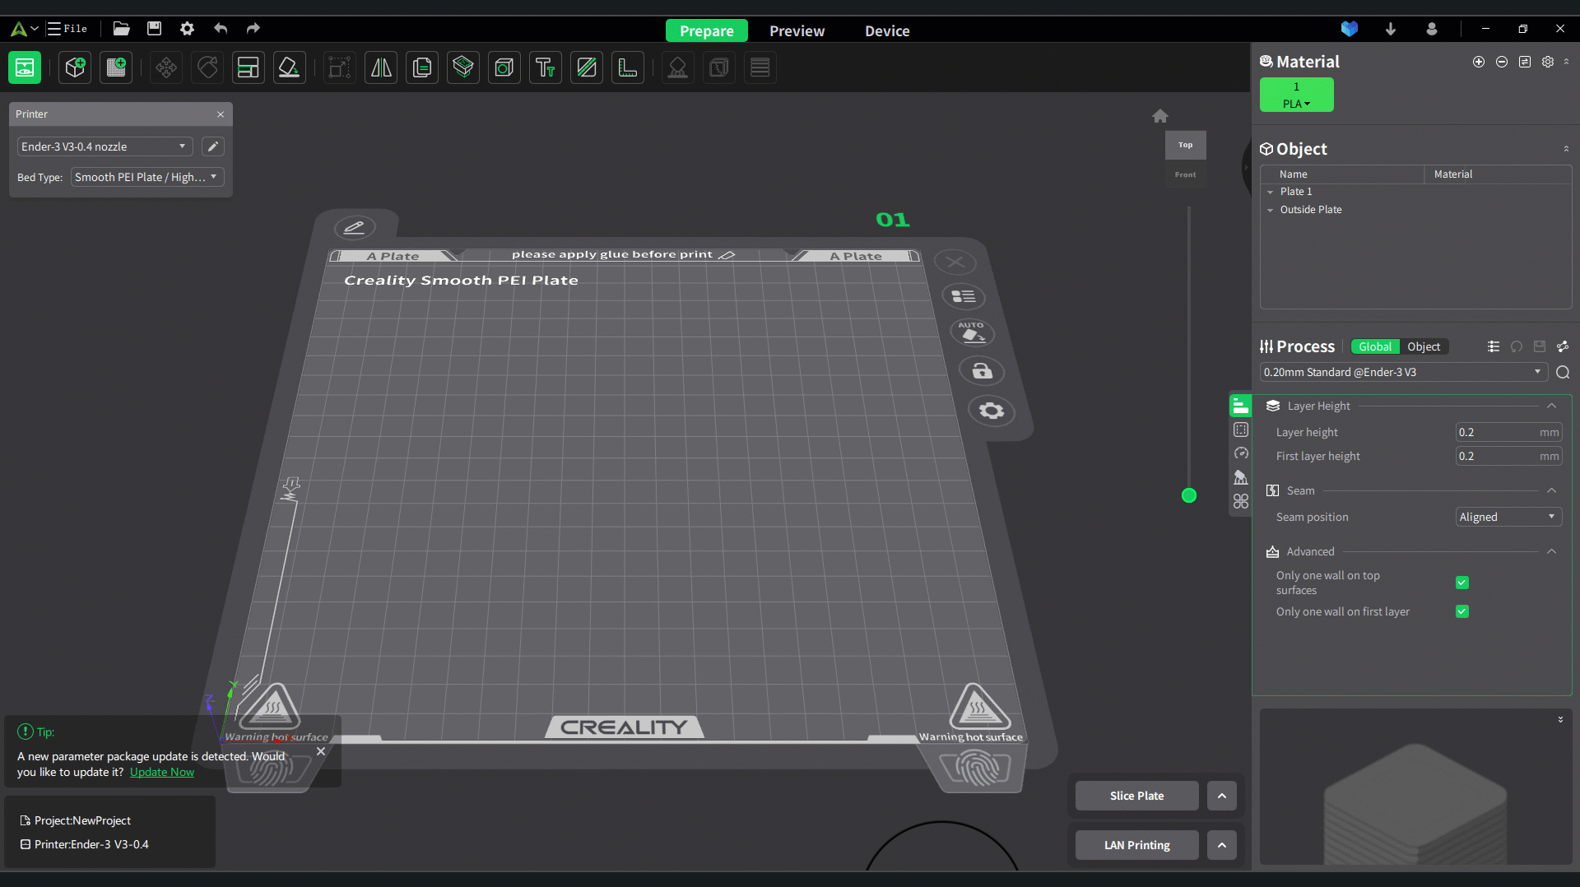This screenshot has width=1580, height=887.
Task: Click the mirror tool icon
Action: 381,67
